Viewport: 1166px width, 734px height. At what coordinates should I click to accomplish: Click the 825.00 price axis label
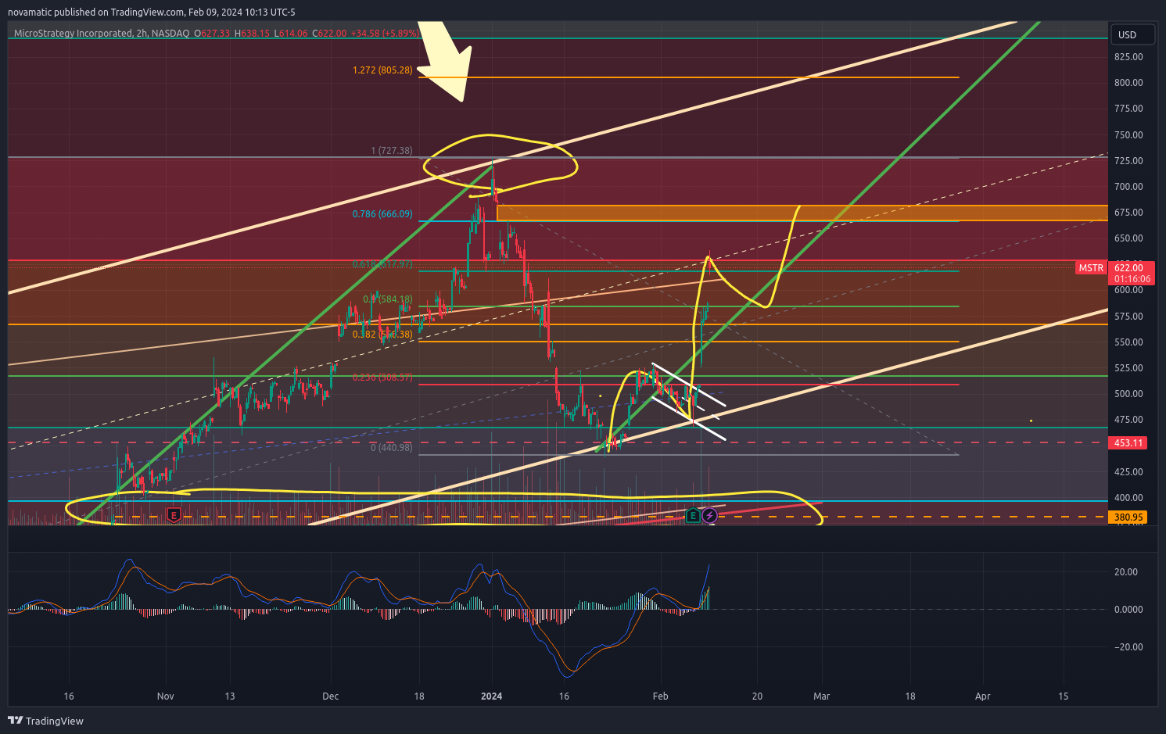pos(1128,57)
